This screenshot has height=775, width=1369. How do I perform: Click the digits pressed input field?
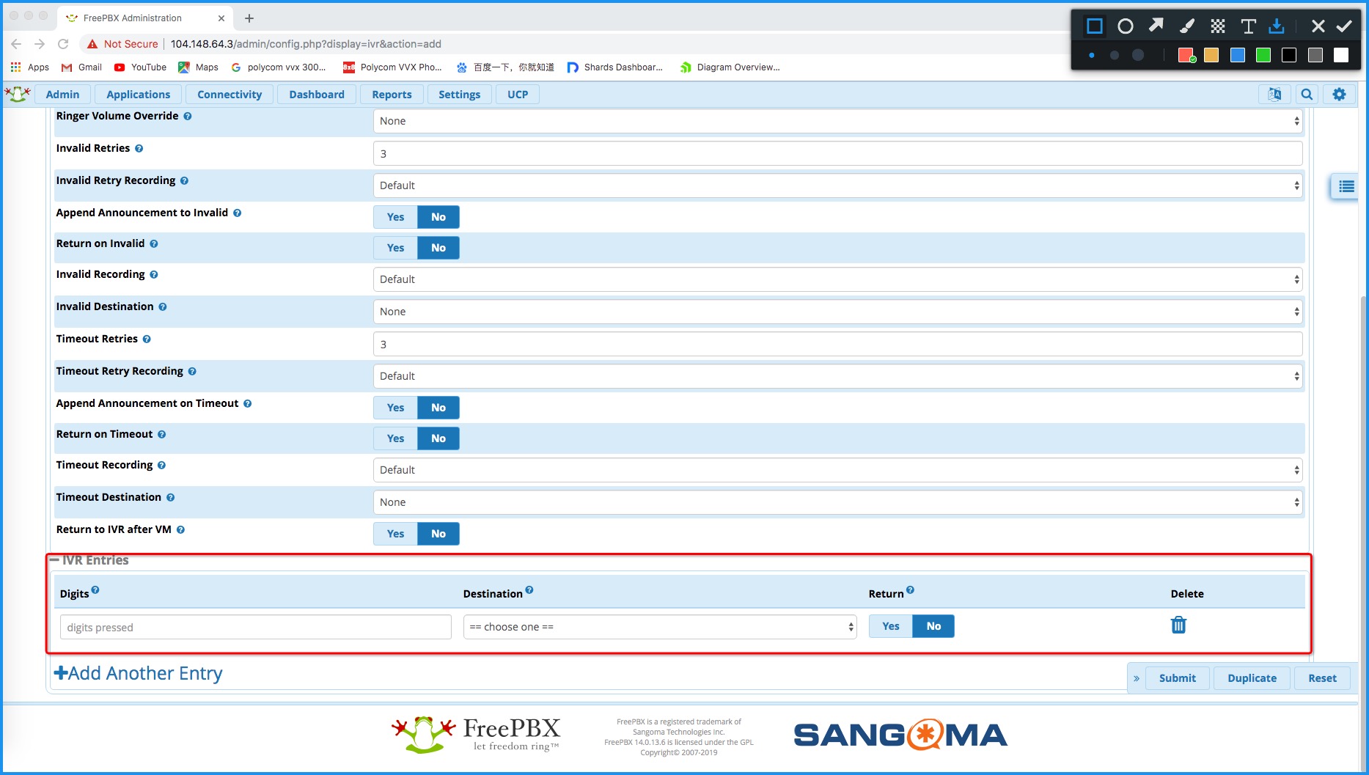tap(255, 627)
